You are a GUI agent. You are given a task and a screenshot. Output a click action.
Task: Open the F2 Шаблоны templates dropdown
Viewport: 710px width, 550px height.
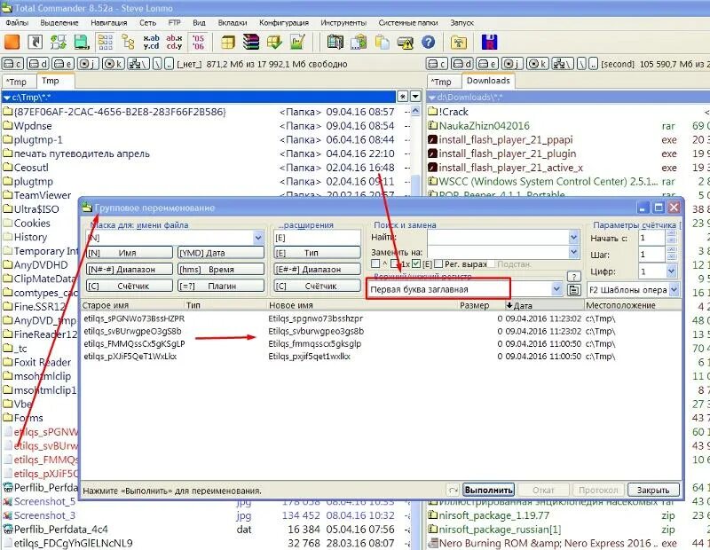[674, 289]
